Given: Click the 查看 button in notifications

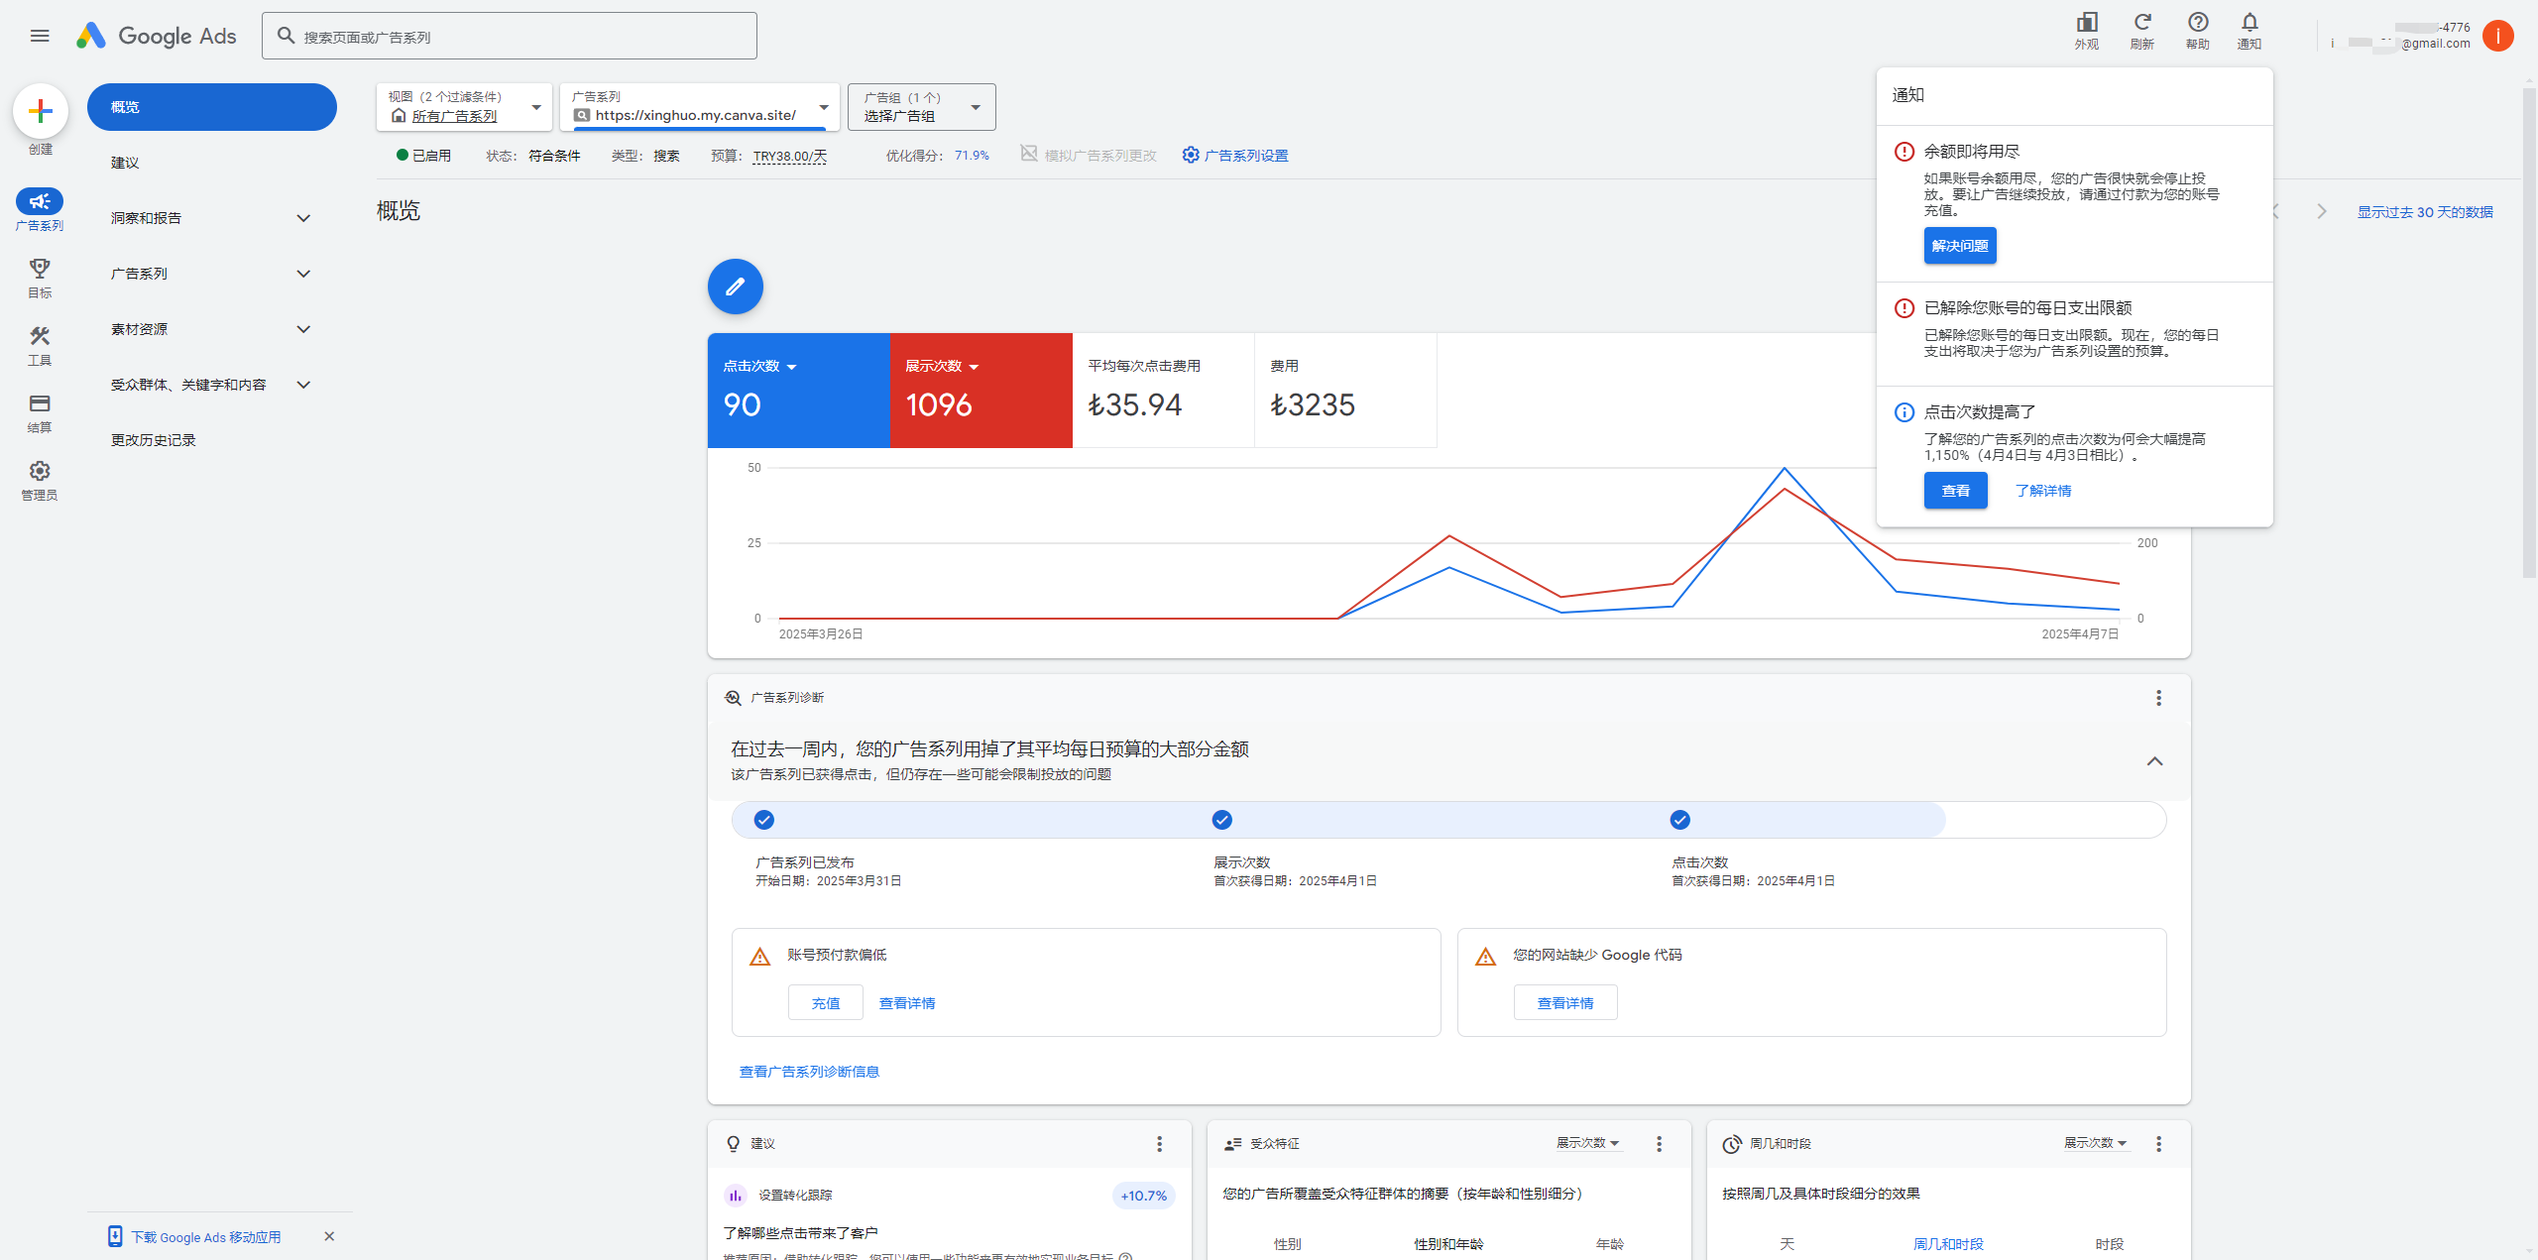Looking at the screenshot, I should 1956,491.
